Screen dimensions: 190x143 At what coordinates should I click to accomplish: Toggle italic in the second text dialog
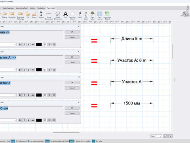pyautogui.click(x=24, y=70)
